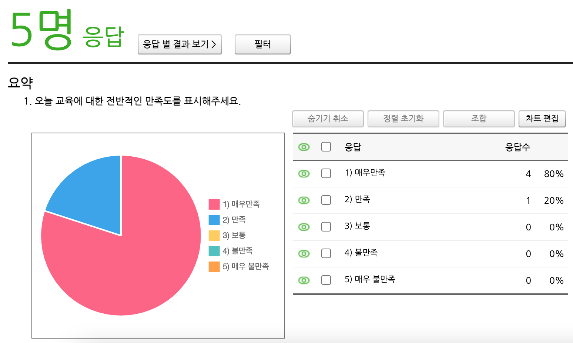Check the select-all checkbox in table header
The image size is (573, 343).
pyautogui.click(x=326, y=147)
